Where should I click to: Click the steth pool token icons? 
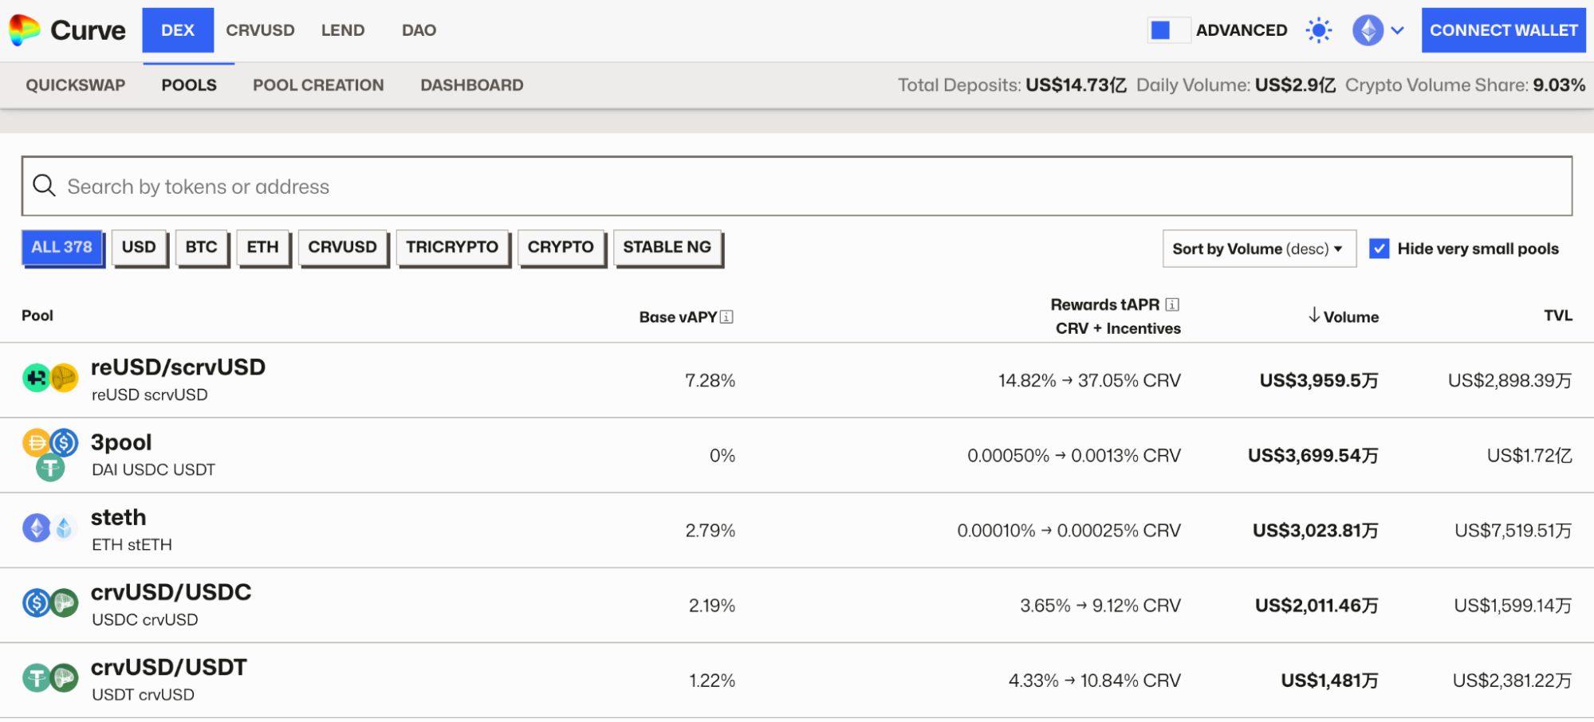(50, 528)
